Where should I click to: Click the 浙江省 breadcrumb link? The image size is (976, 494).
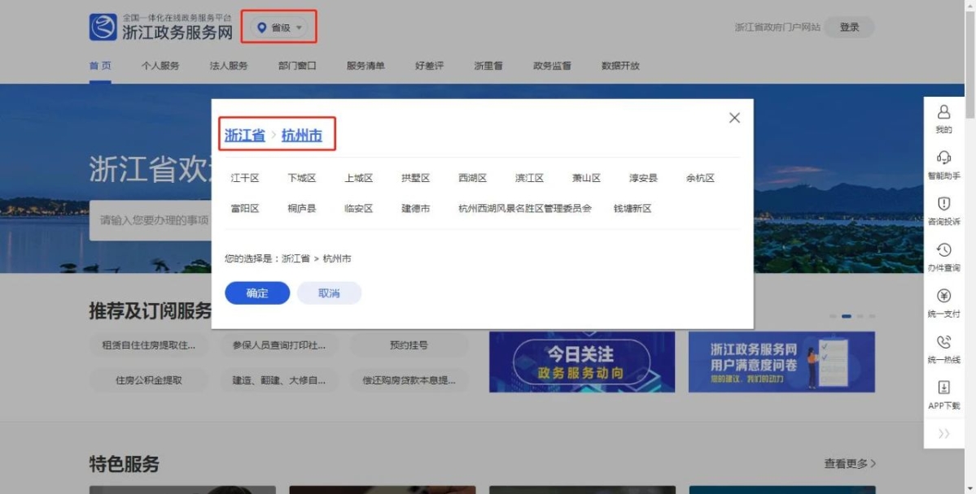click(x=245, y=136)
